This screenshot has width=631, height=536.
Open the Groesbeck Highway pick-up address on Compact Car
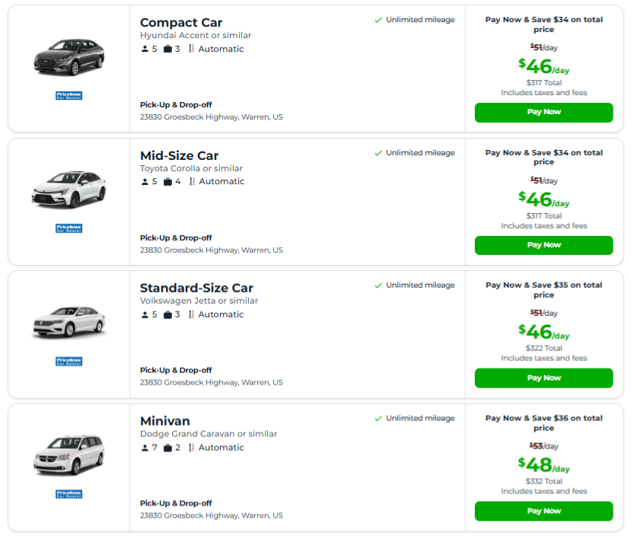211,116
